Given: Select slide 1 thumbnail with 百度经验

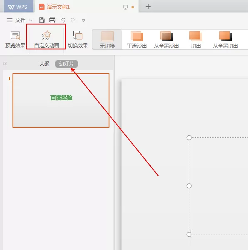Looking at the screenshot, I should click(x=61, y=100).
